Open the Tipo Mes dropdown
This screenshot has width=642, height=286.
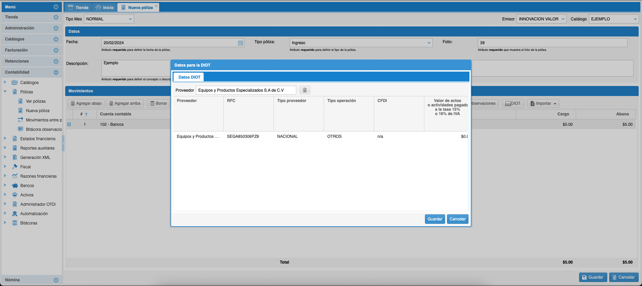130,19
